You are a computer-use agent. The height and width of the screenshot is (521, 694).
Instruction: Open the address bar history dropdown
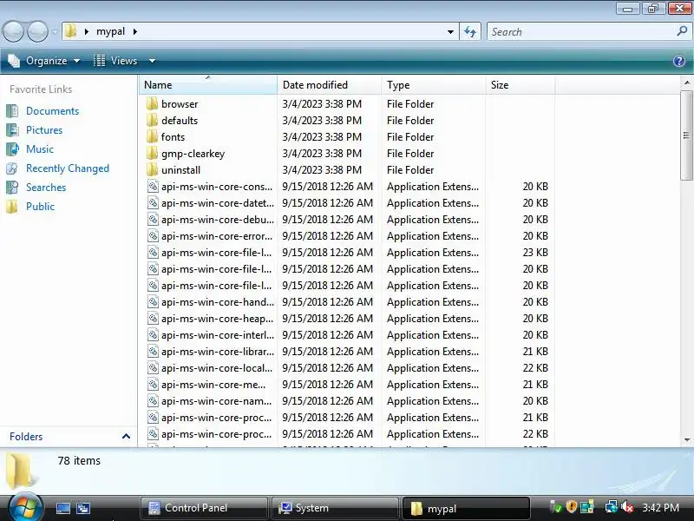(x=450, y=32)
